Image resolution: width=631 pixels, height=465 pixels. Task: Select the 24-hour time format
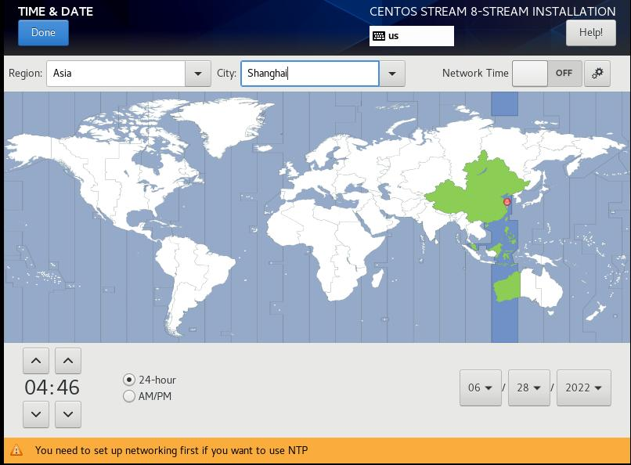[150, 380]
